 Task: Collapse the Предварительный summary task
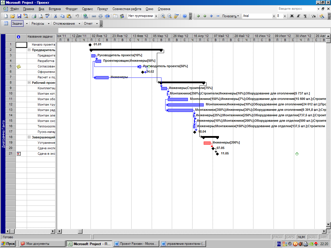pyautogui.click(x=29, y=50)
